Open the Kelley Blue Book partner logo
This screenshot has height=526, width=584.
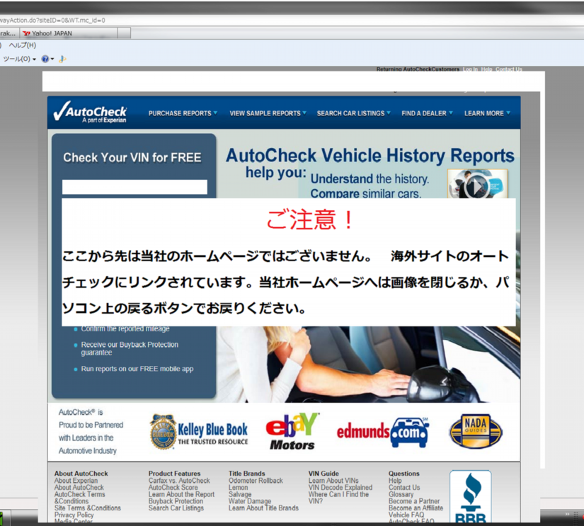click(x=199, y=432)
